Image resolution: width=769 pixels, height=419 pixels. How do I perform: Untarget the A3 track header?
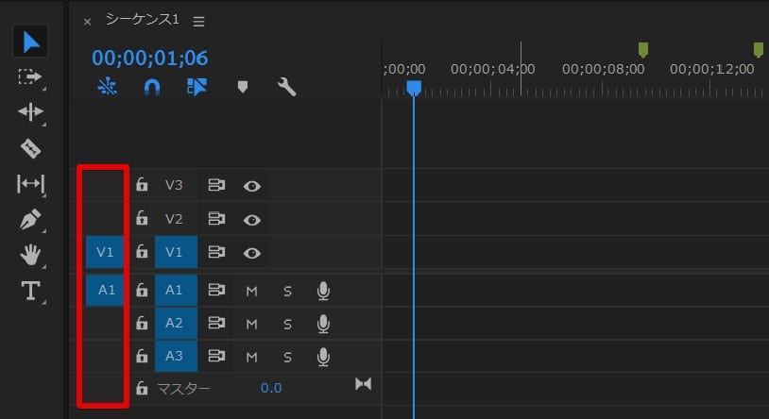[176, 356]
